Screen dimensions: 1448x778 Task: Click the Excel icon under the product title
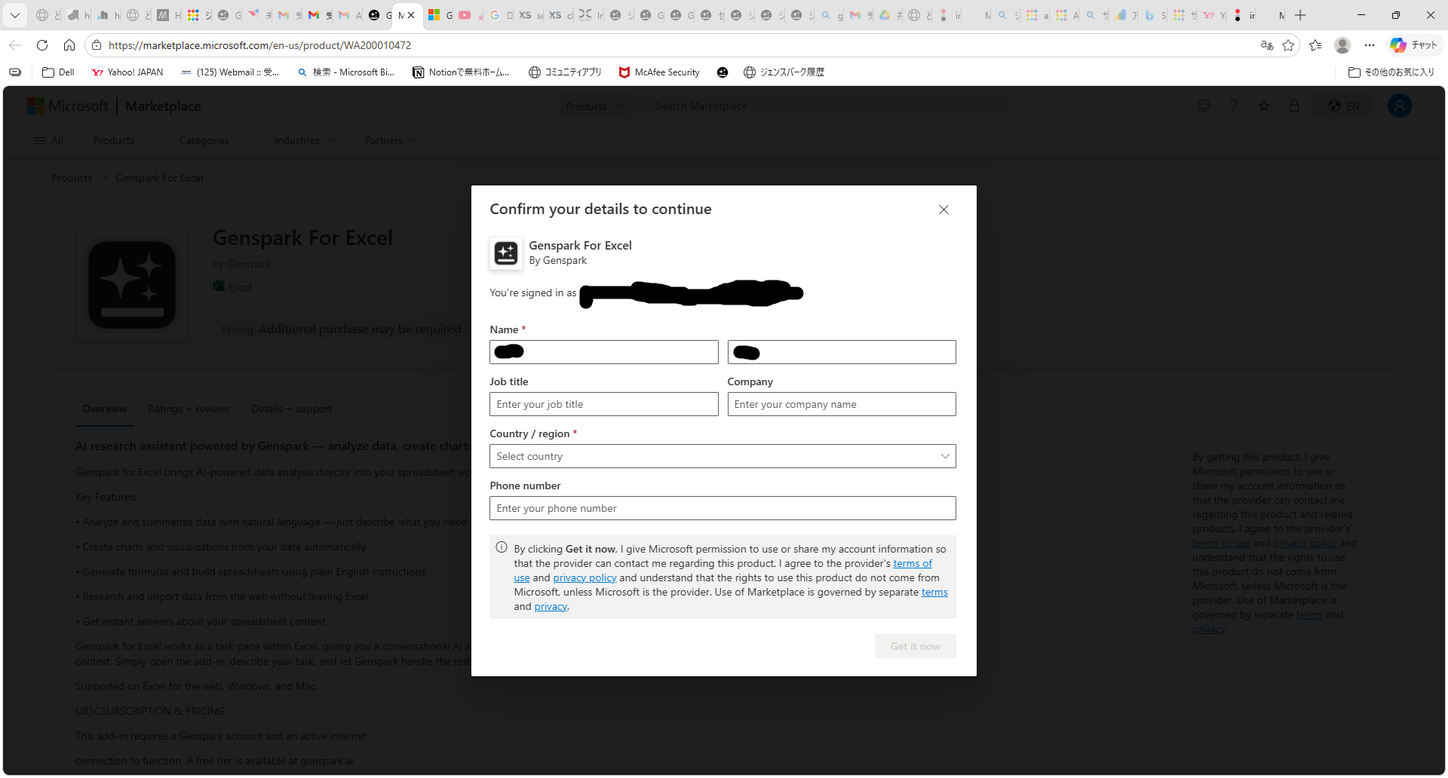tap(219, 286)
